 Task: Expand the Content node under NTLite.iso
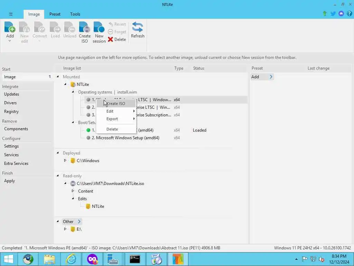coord(73,191)
